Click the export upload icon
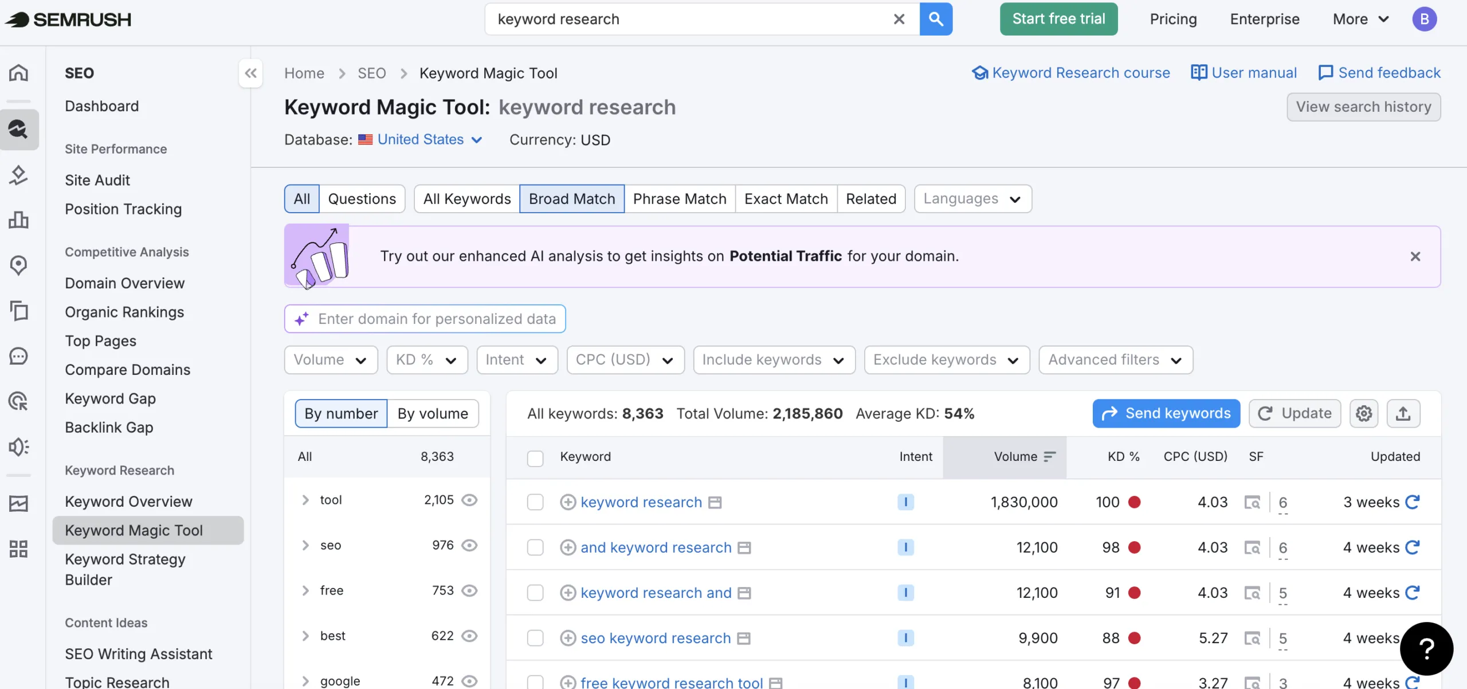Screen dimensions: 1467x689 (1403, 413)
